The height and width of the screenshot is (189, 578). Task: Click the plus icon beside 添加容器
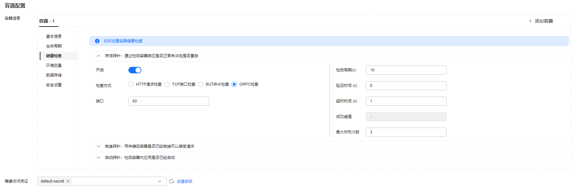(530, 21)
